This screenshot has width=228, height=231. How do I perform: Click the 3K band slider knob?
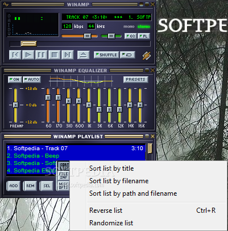click(99, 109)
